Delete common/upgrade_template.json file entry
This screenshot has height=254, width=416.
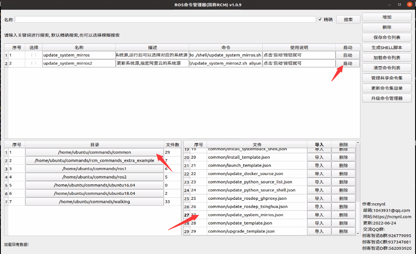coord(343,231)
